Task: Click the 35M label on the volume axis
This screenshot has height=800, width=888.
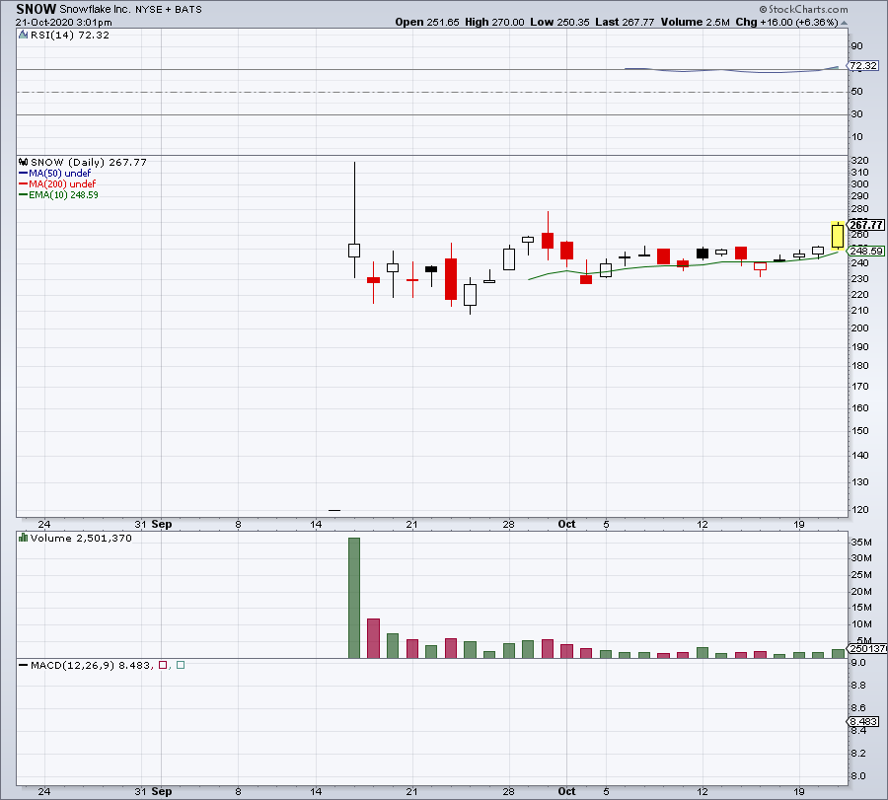Action: (860, 542)
